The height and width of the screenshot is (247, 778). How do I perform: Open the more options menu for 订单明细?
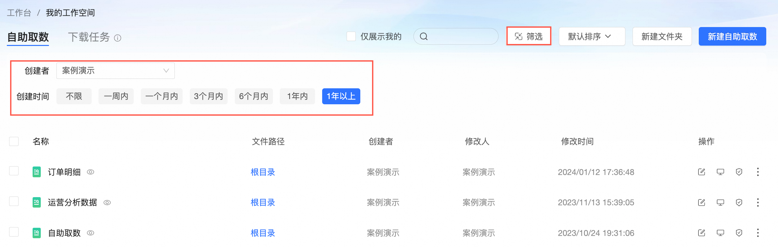pyautogui.click(x=758, y=172)
